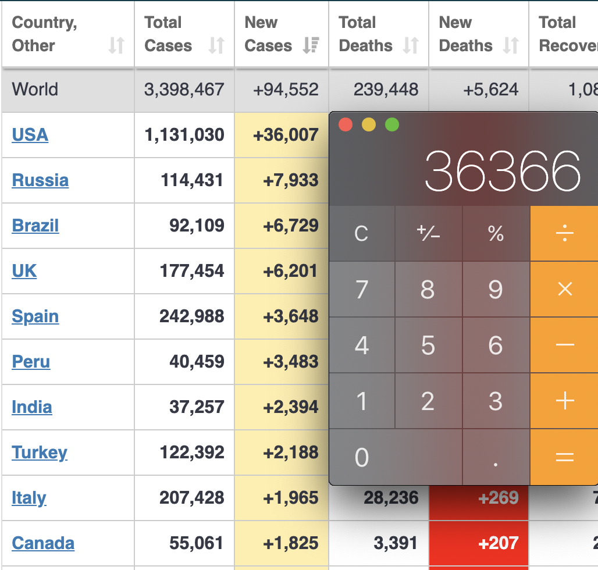Minimize the calculator with yellow button
This screenshot has width=598, height=570.
pyautogui.click(x=369, y=124)
